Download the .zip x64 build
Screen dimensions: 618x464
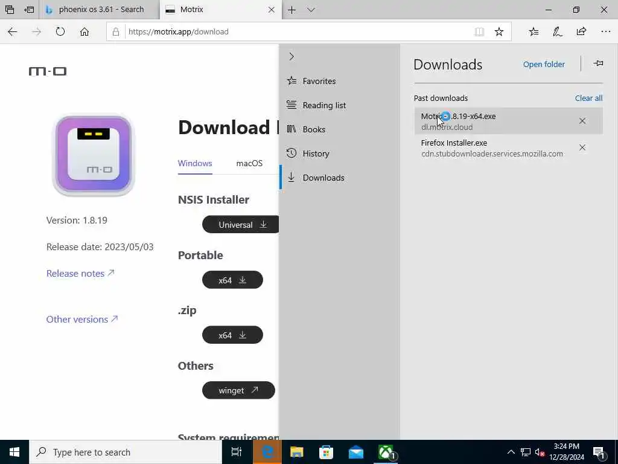click(232, 335)
